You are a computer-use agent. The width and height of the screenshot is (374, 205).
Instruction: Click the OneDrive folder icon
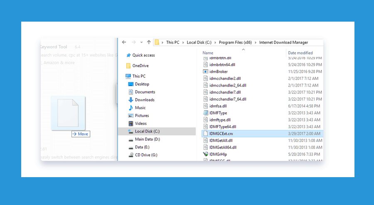pos(128,66)
